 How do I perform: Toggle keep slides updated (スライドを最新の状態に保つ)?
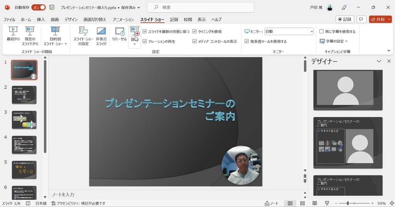166,31
